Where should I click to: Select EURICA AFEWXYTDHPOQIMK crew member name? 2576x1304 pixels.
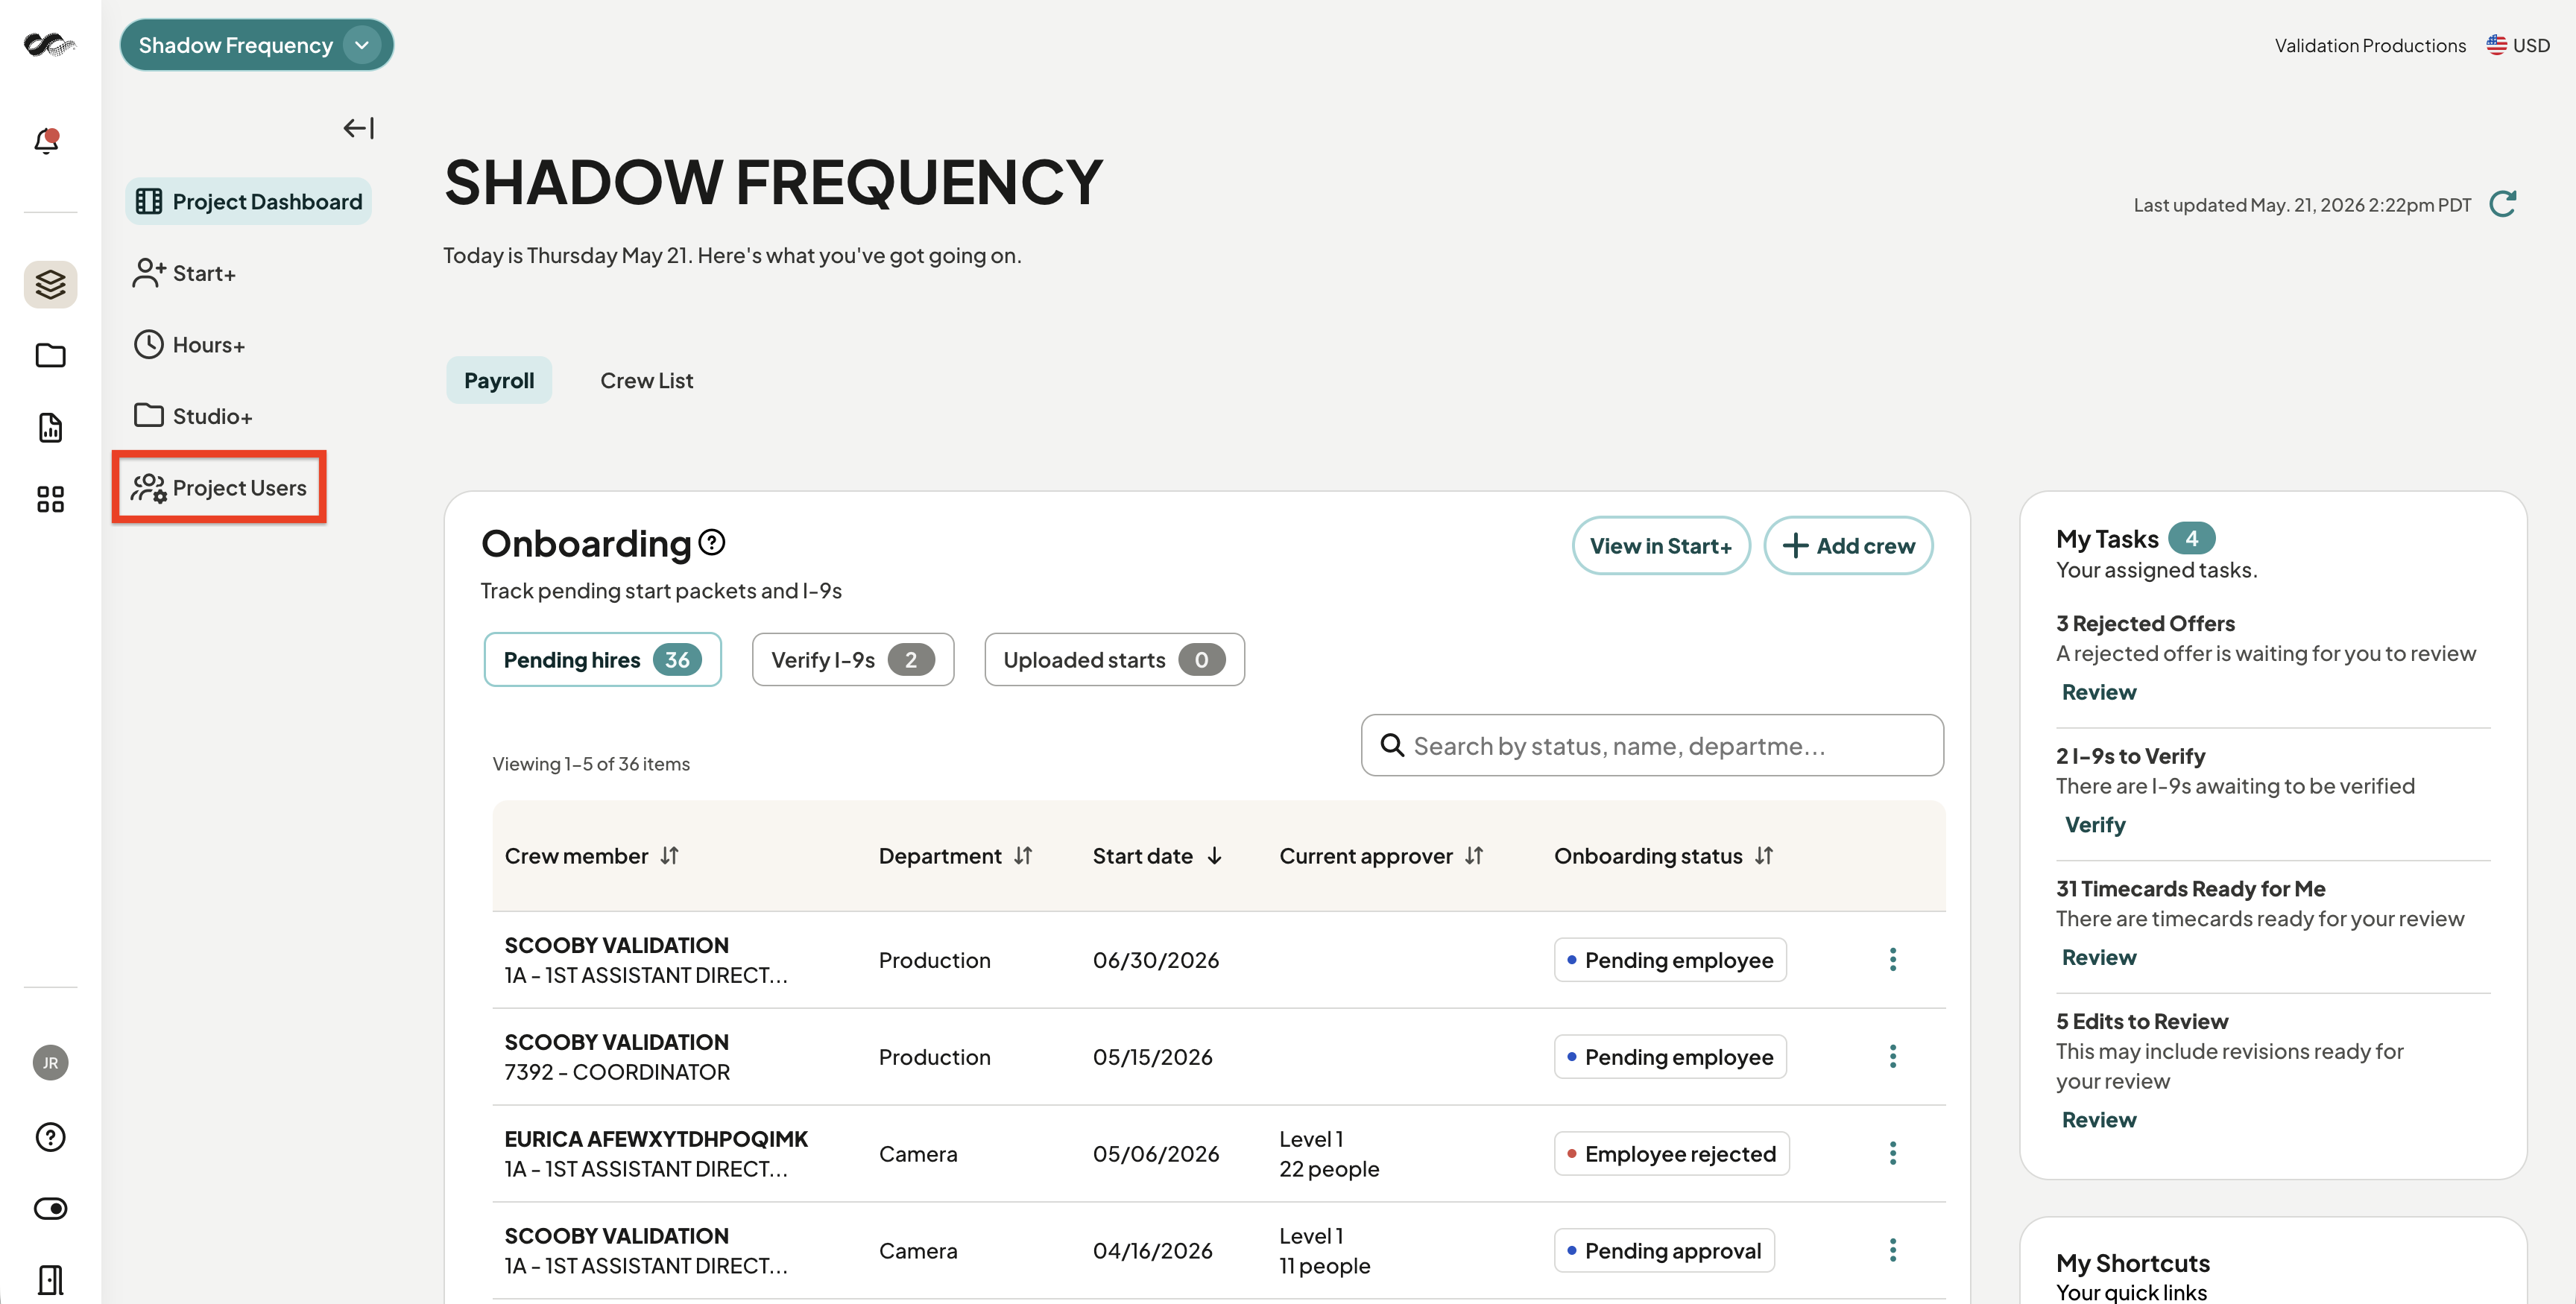pos(656,1139)
